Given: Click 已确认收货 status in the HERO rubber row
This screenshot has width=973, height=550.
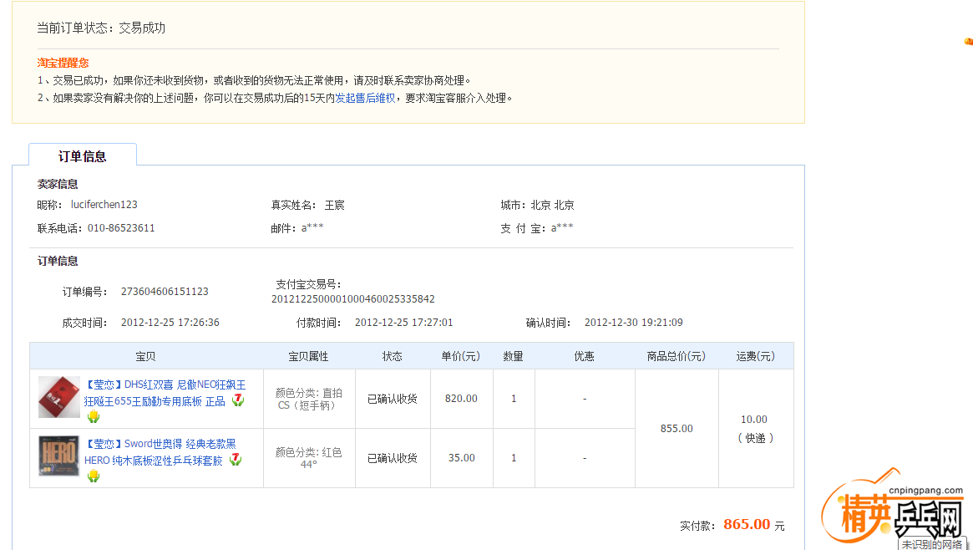Looking at the screenshot, I should click(x=393, y=458).
